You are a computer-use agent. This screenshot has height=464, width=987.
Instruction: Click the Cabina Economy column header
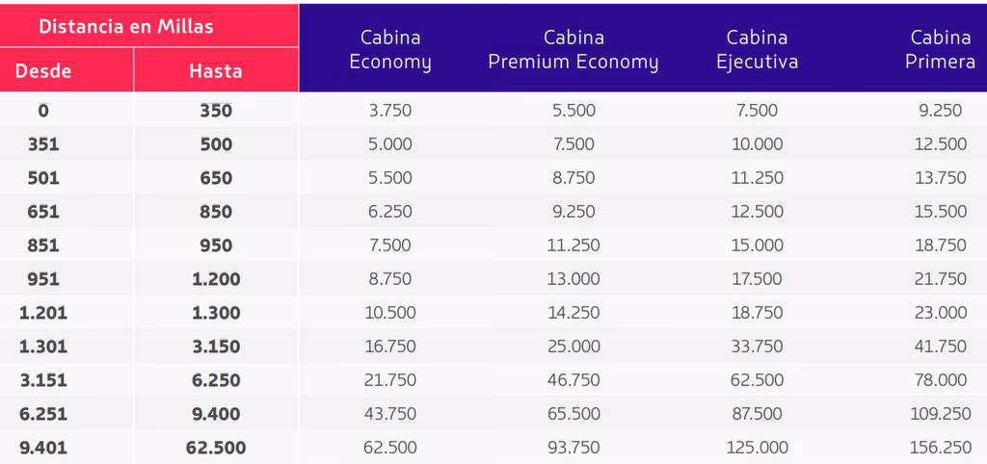(390, 50)
